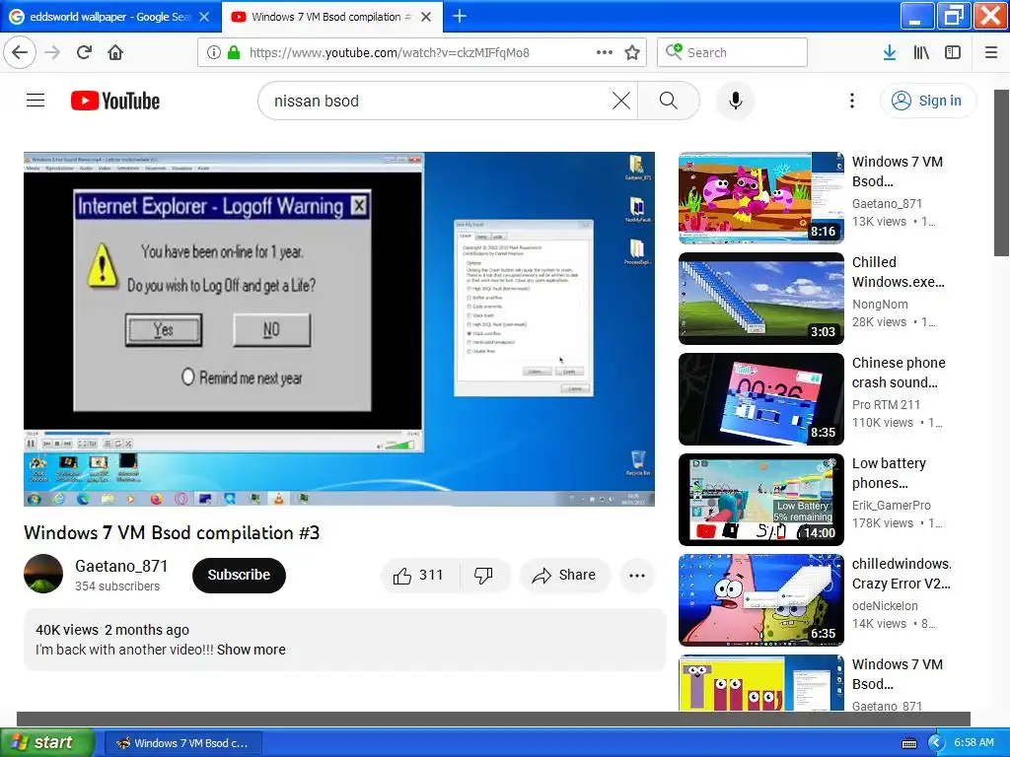Viewport: 1010px width, 757px height.
Task: Click the green padlock security icon
Action: [234, 52]
